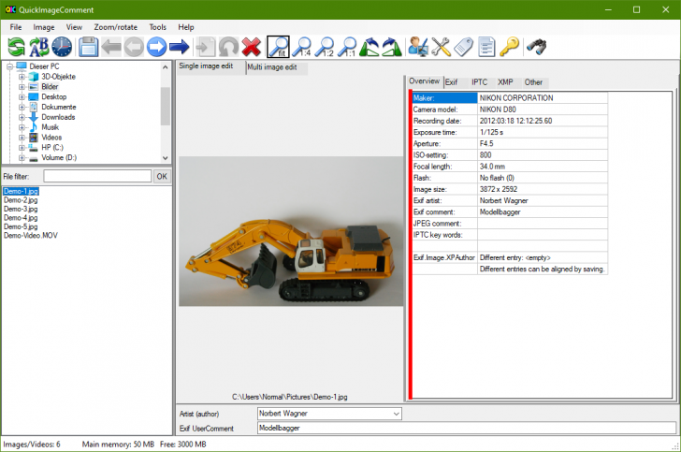Click the tag label icon
681x452 pixels.
(x=463, y=47)
